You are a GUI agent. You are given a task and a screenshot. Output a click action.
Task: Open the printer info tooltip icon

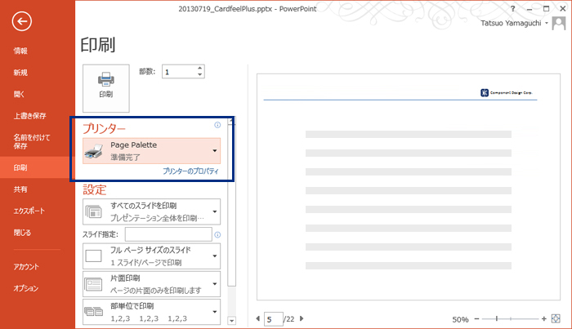pyautogui.click(x=217, y=125)
